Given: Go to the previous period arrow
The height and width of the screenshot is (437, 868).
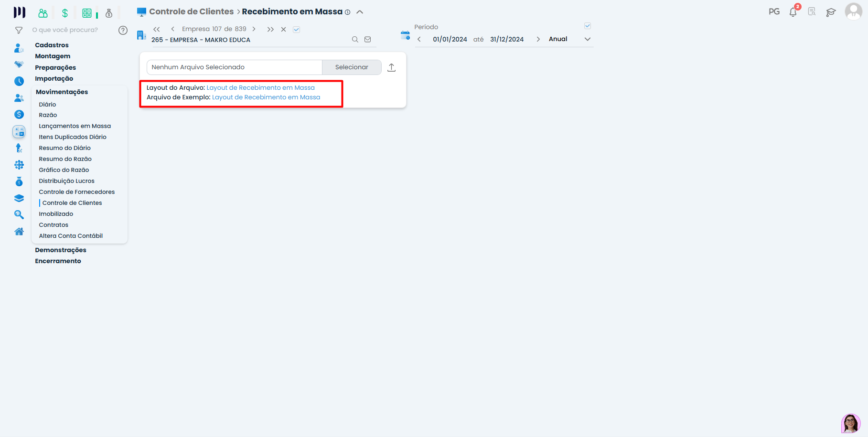Looking at the screenshot, I should pyautogui.click(x=419, y=39).
